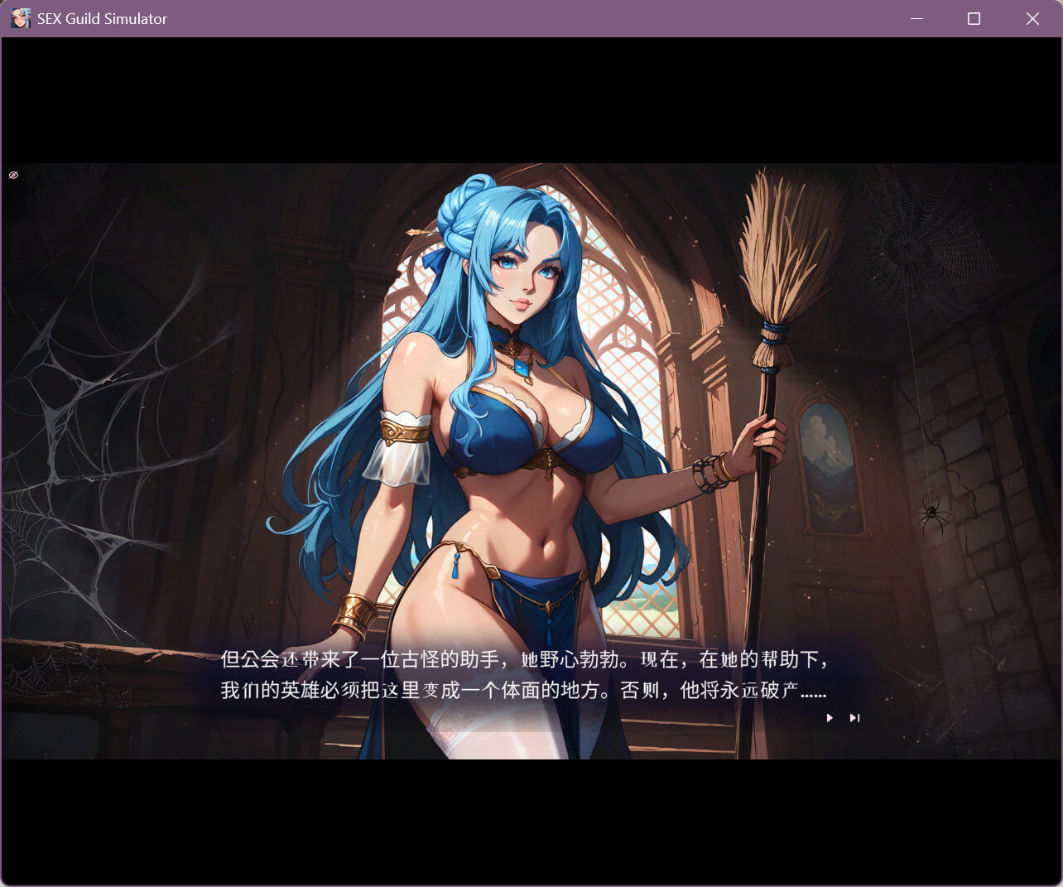The image size is (1063, 887).
Task: Minimize the SEX Guild Simulator window
Action: 916,18
